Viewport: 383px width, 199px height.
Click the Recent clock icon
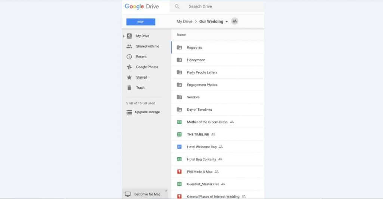pyautogui.click(x=129, y=57)
